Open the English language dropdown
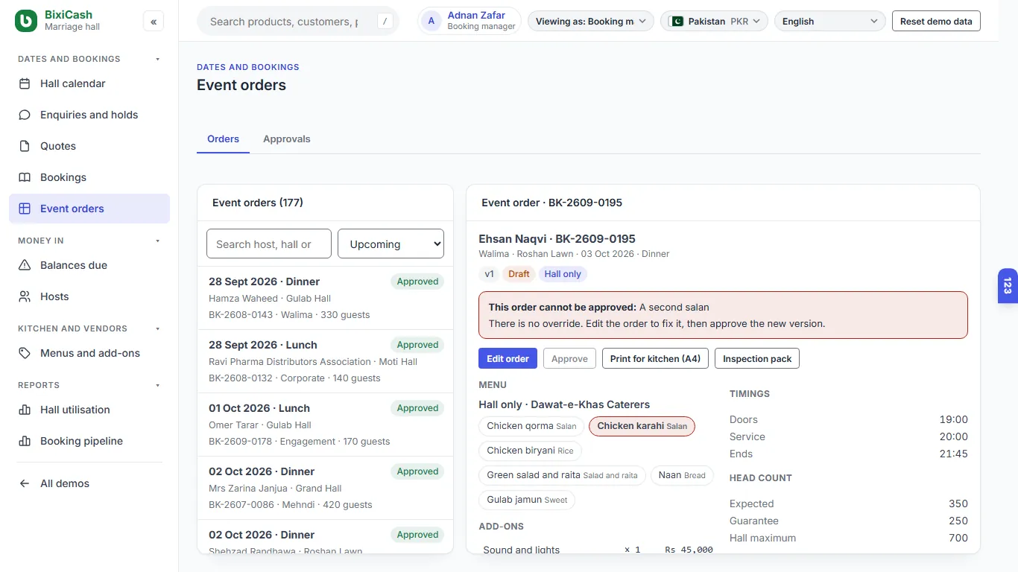Screen dimensions: 1018x572 [x=829, y=21]
